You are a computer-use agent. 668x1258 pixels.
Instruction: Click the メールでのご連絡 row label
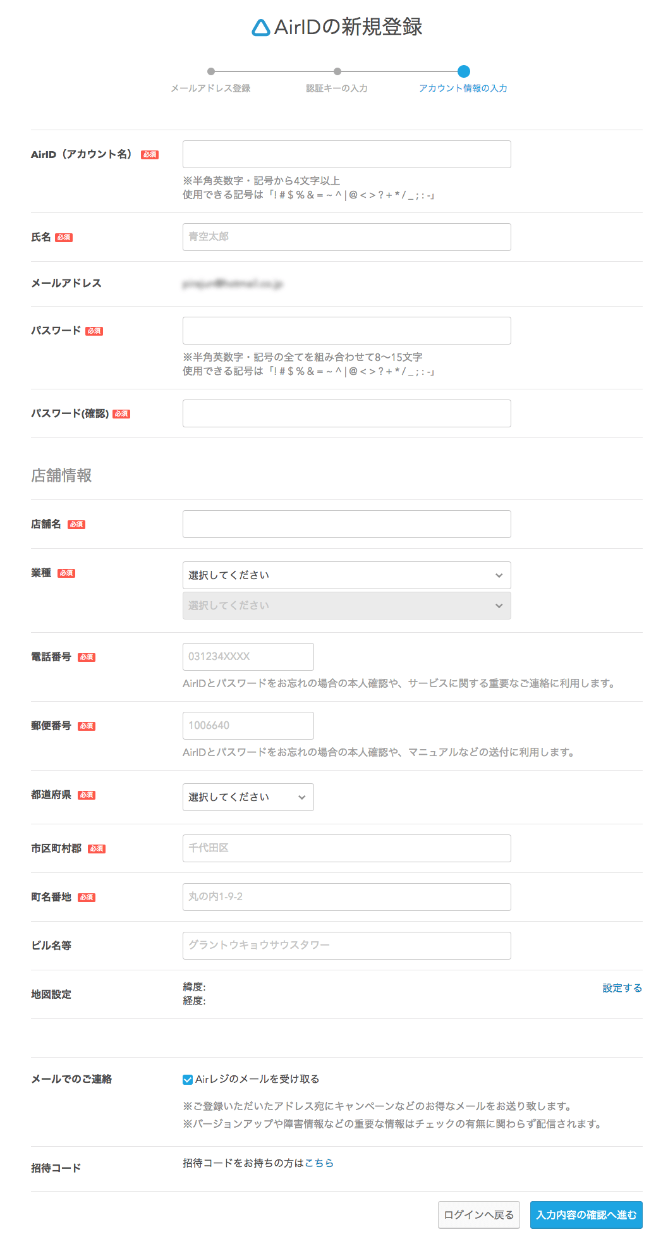pos(71,1079)
